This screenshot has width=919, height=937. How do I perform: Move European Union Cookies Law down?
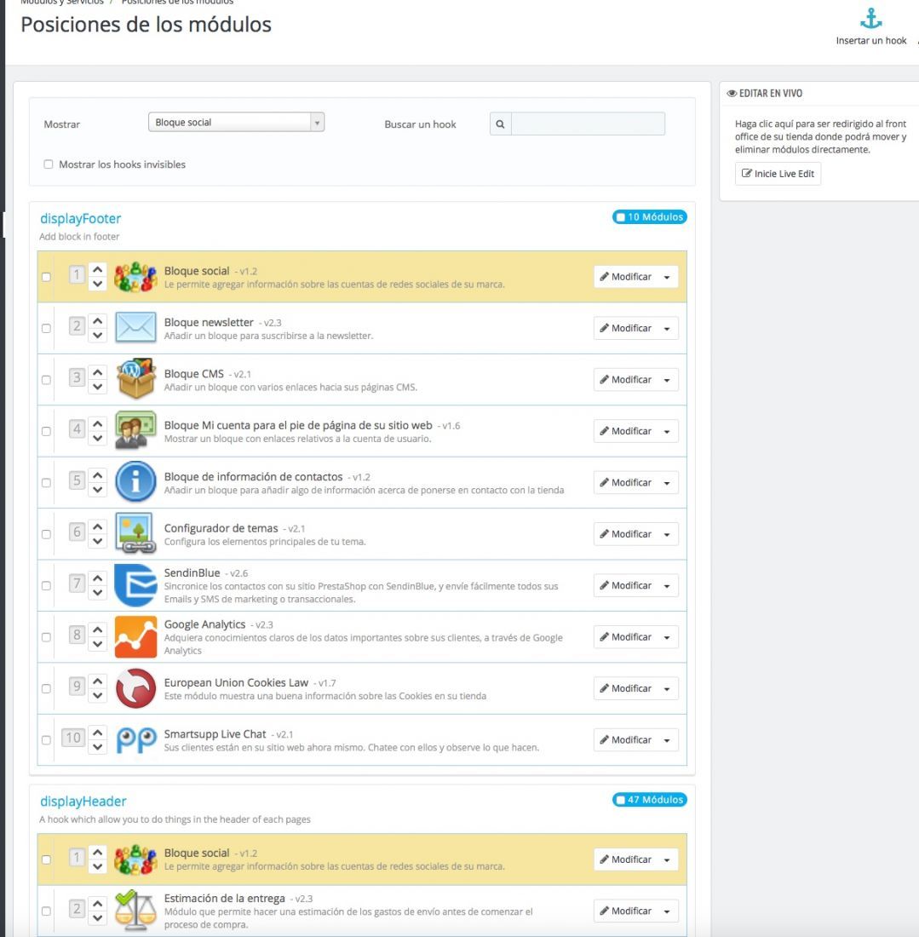(x=98, y=696)
